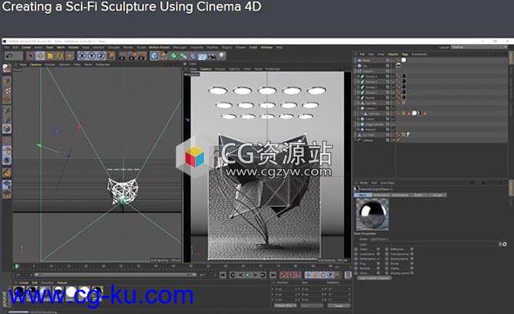The width and height of the screenshot is (514, 314).
Task: Toggle the X axis lock
Action: tap(82, 56)
